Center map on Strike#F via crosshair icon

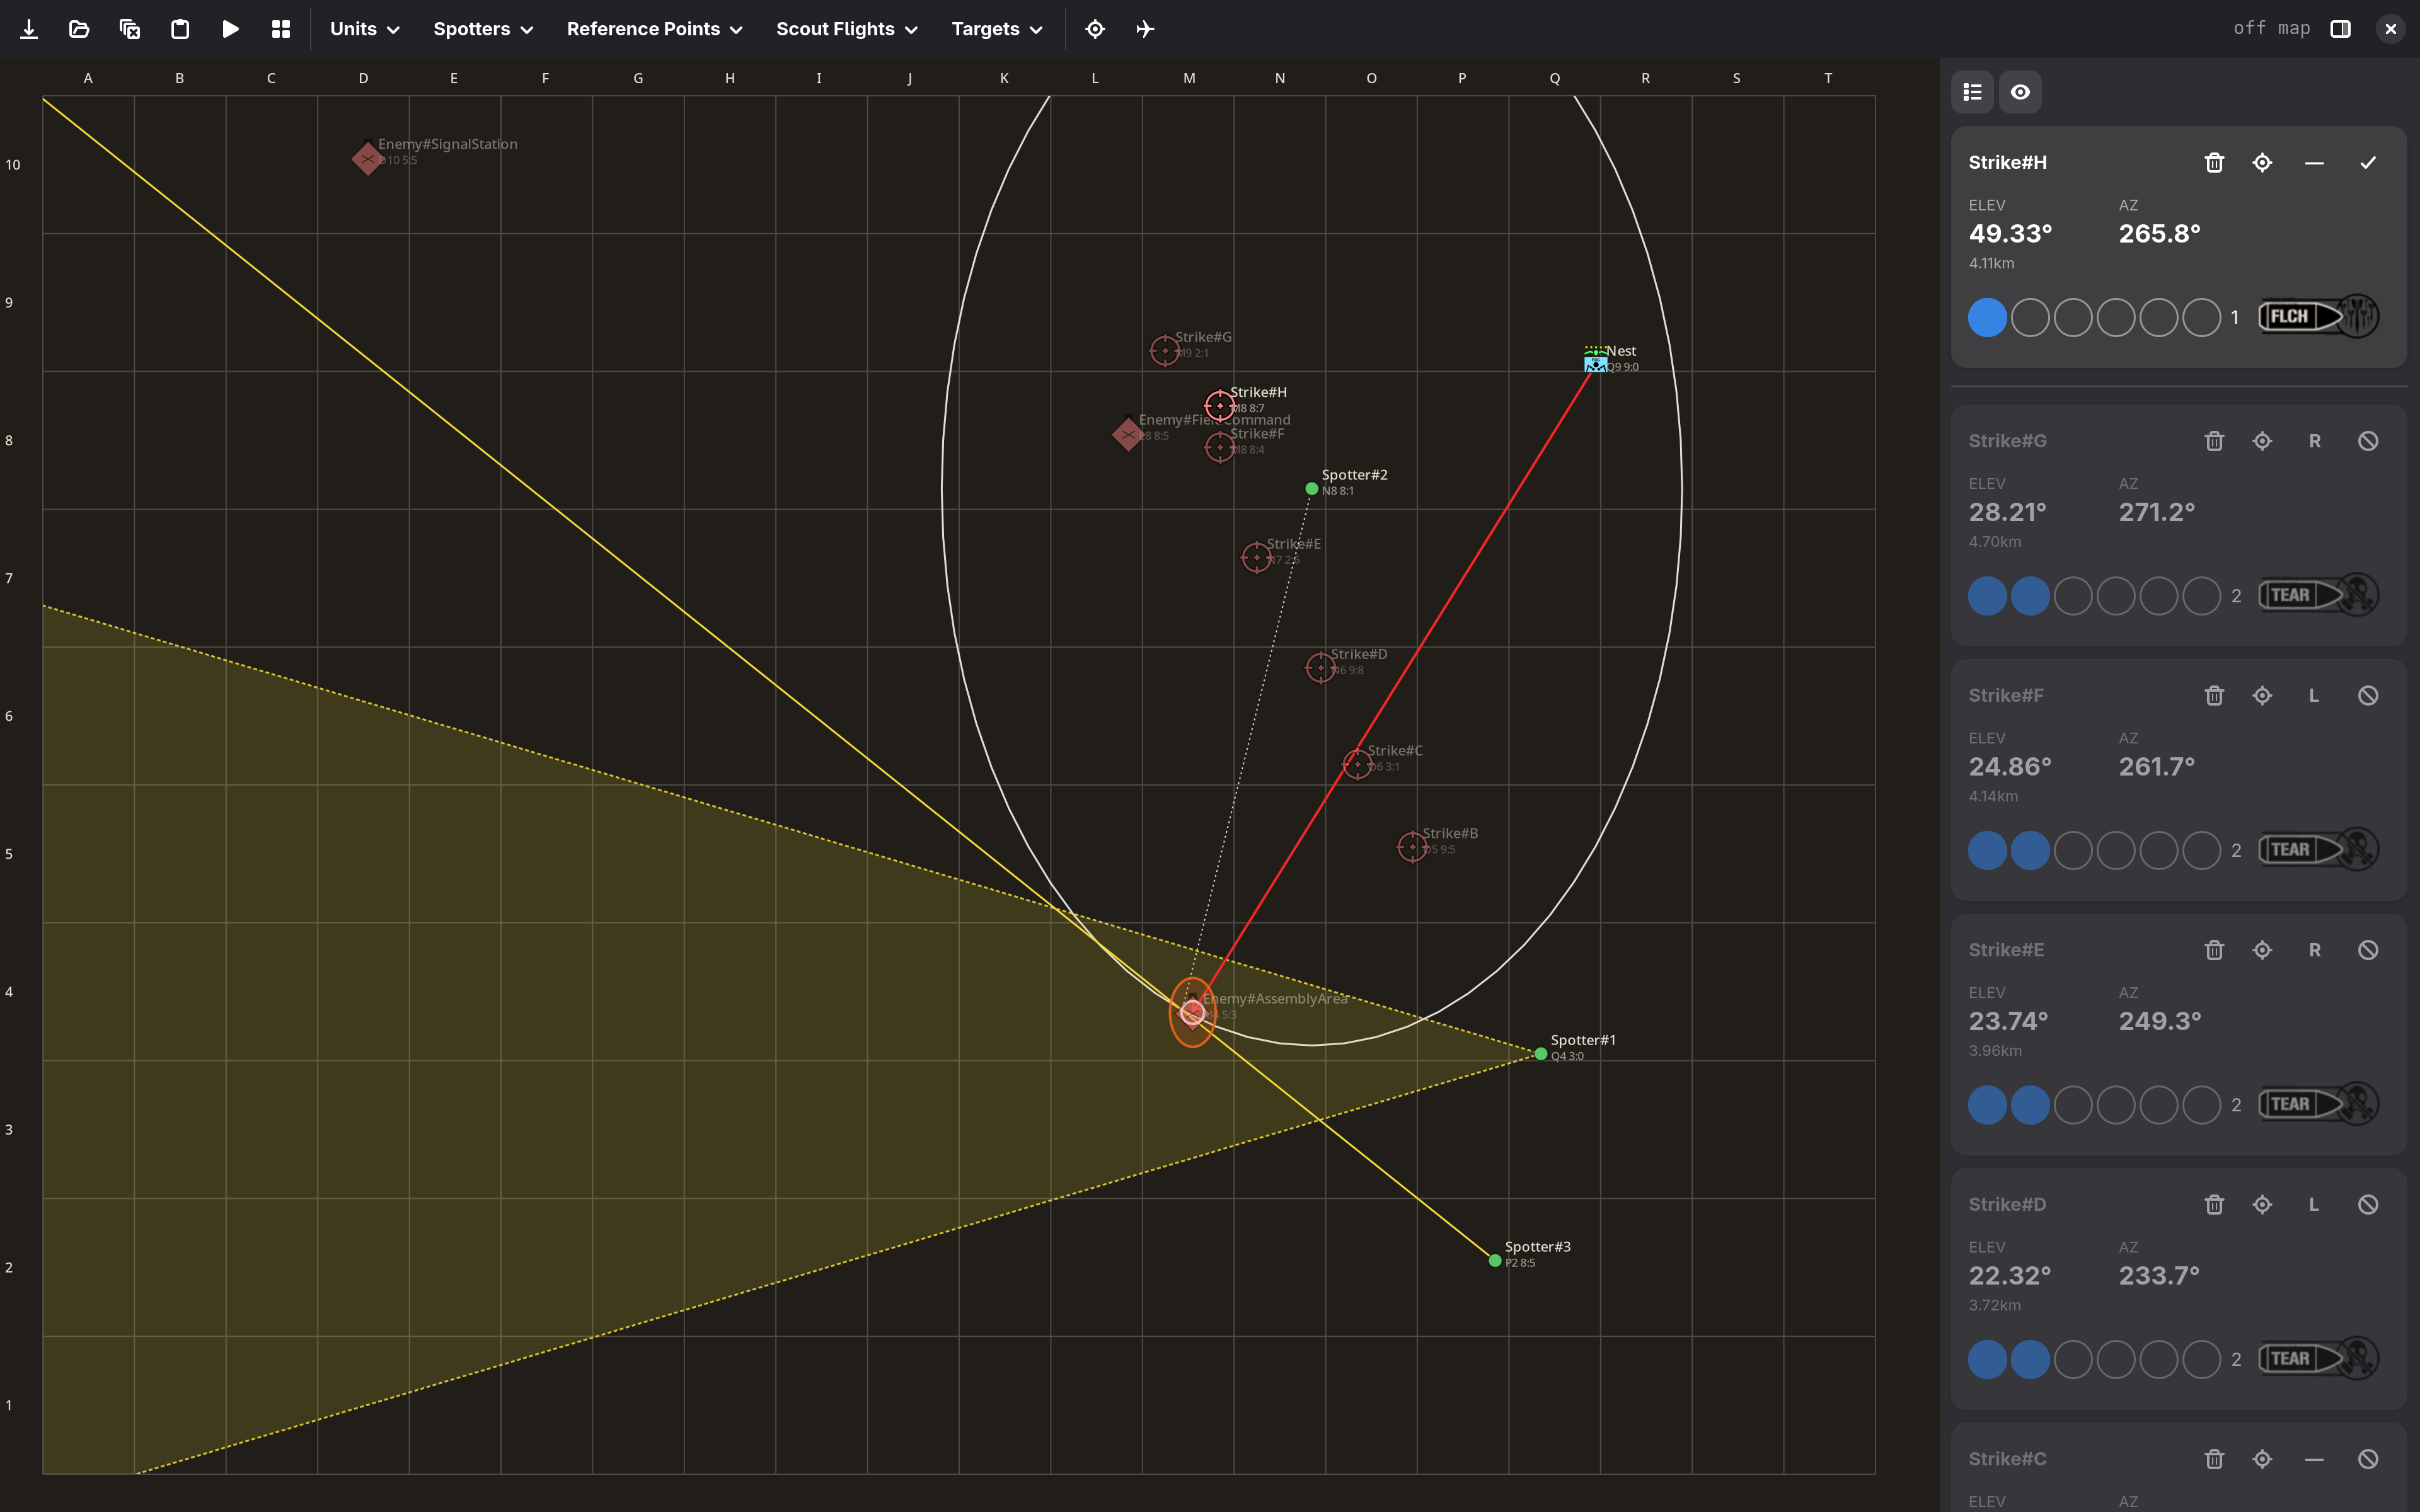(x=2262, y=695)
